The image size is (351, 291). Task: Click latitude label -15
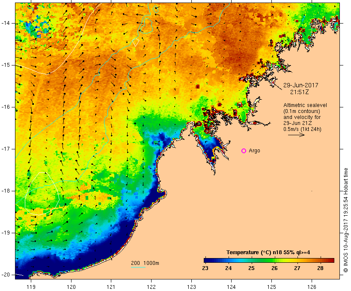(6, 65)
